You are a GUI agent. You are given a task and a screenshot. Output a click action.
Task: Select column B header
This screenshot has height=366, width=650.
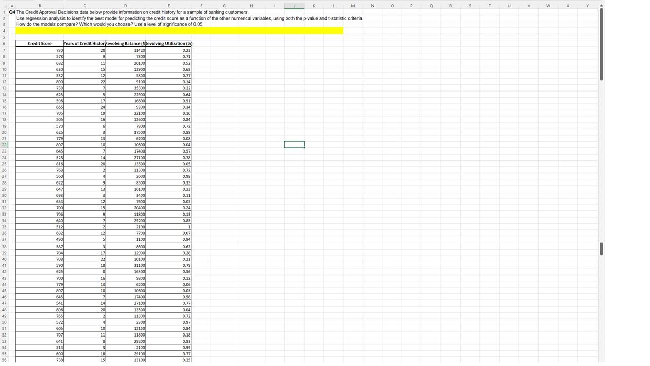coord(40,6)
